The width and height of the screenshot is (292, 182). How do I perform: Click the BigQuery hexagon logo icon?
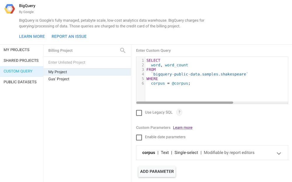(10, 9)
